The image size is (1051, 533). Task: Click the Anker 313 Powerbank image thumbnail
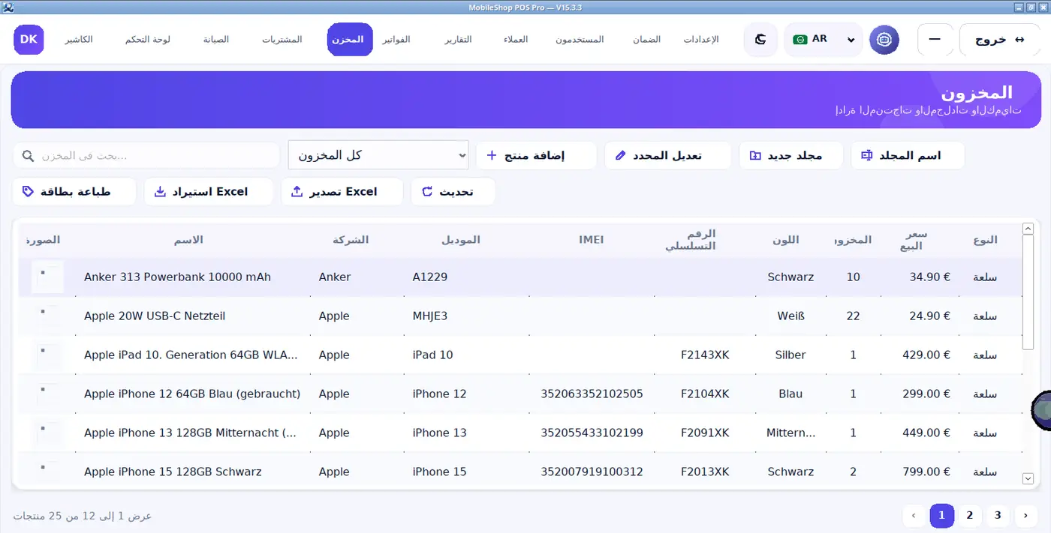coord(47,277)
